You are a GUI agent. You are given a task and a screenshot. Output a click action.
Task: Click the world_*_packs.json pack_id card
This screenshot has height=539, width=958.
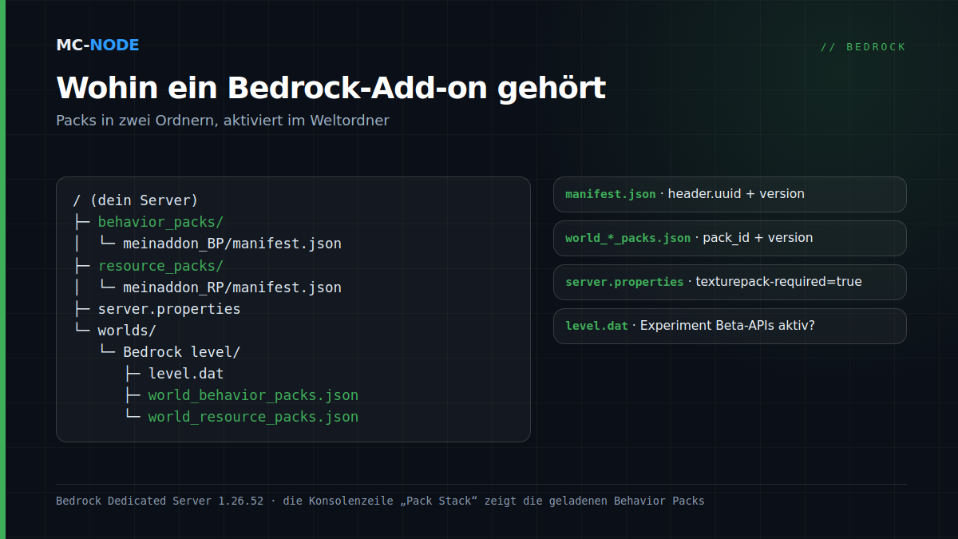click(730, 238)
